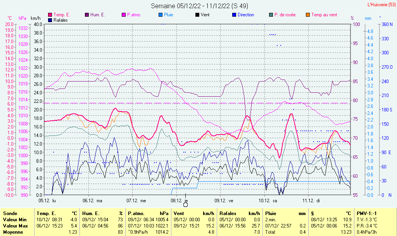397x236 pixels.
Task: Click the orange Temp au vent swatch
Action: click(308, 15)
